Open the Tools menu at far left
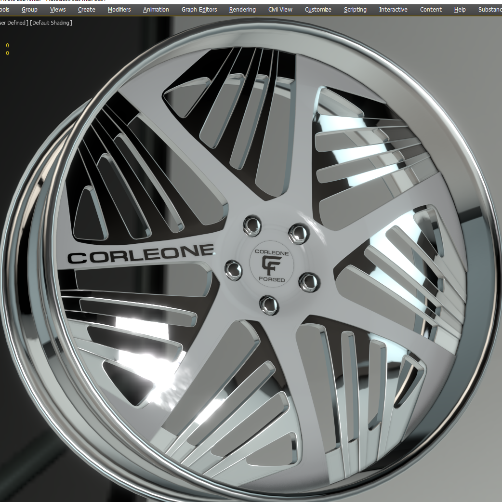The width and height of the screenshot is (502, 502). [x=5, y=10]
